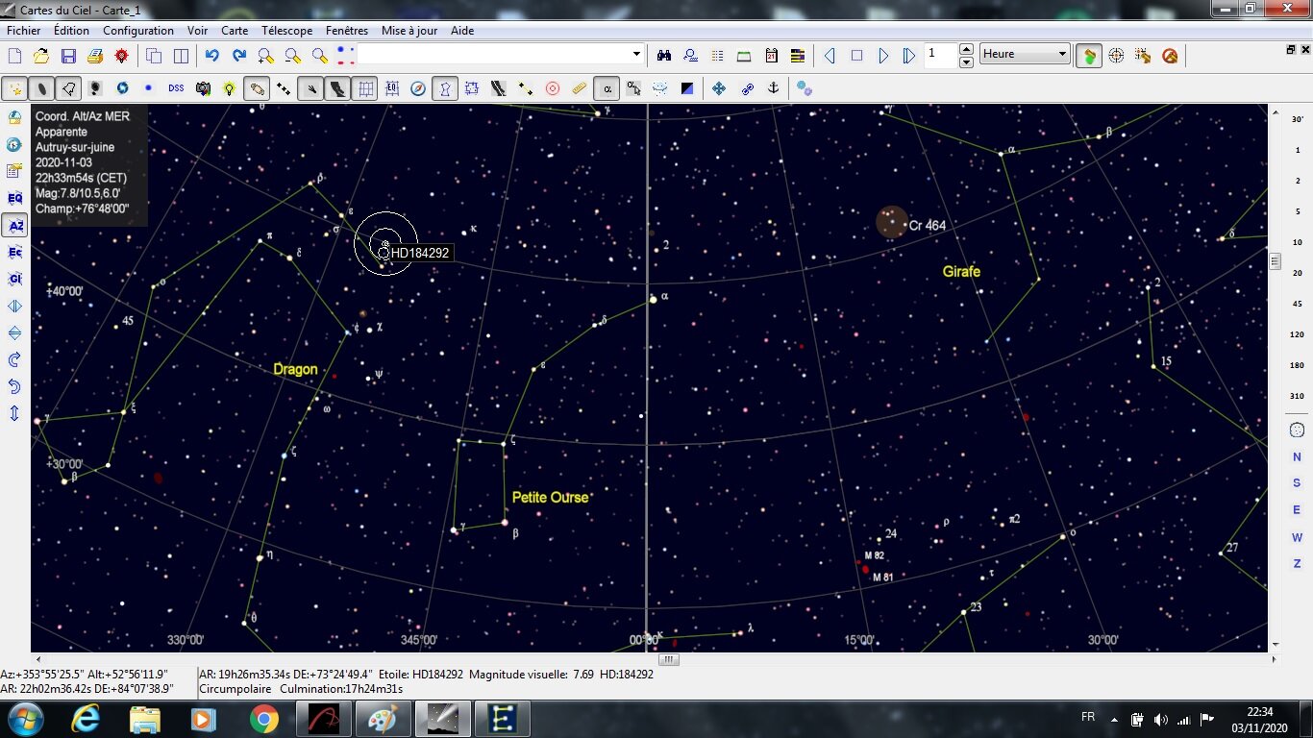Switch to galactic coordinates Gl
This screenshot has width=1313, height=738.
(14, 279)
